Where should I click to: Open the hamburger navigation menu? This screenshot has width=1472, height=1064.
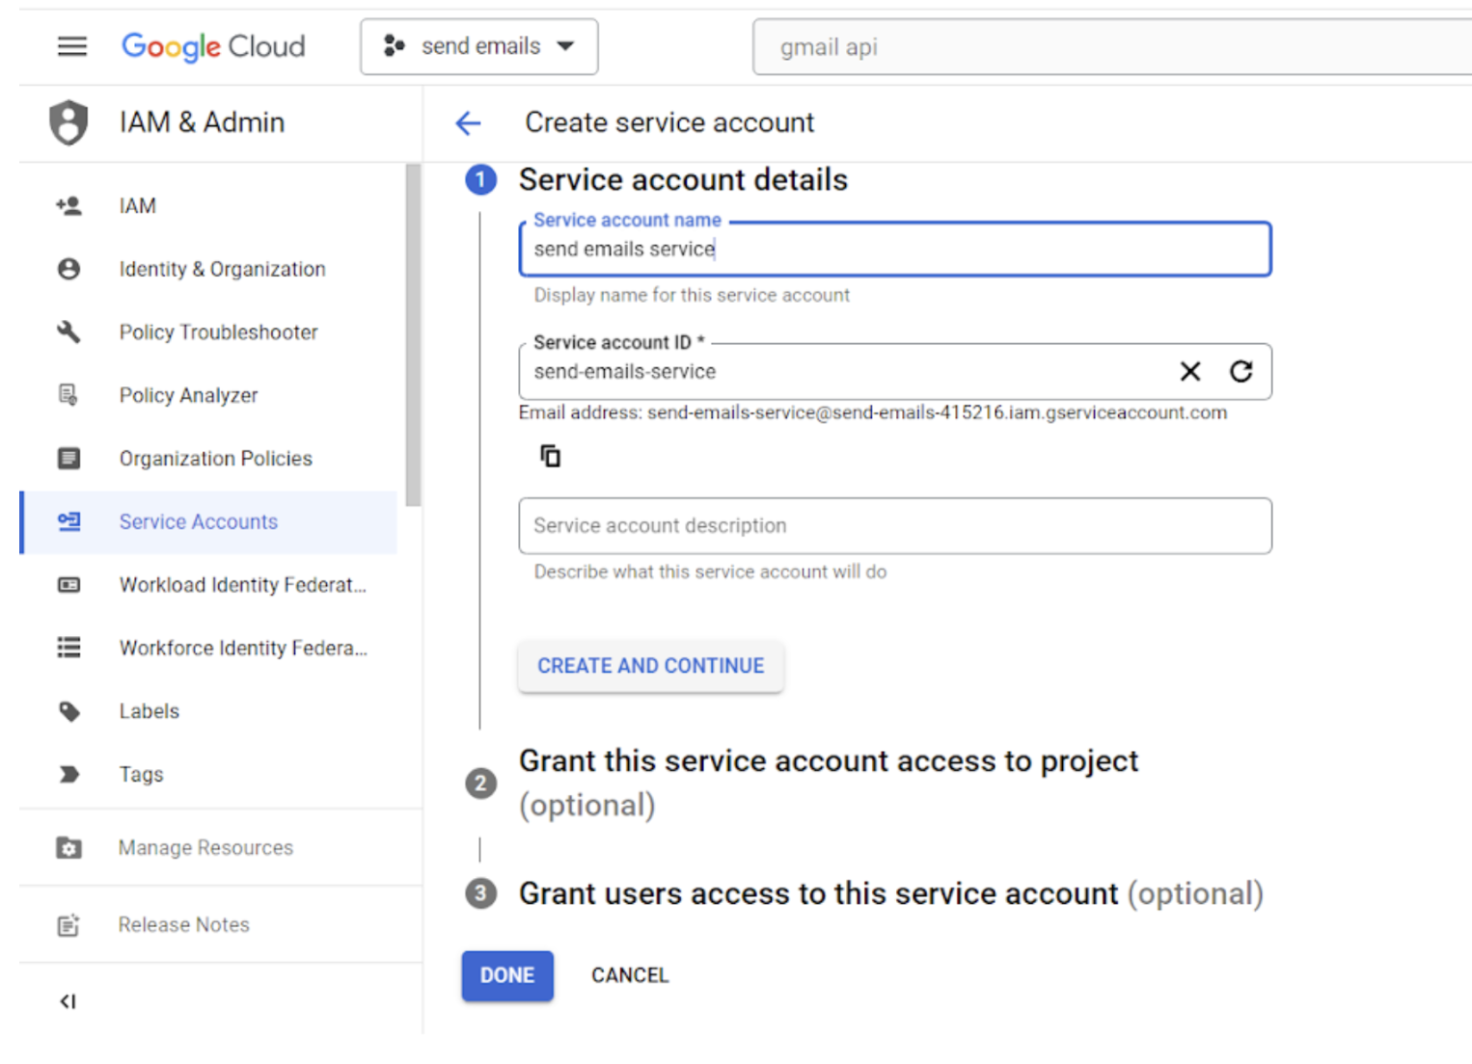(72, 46)
